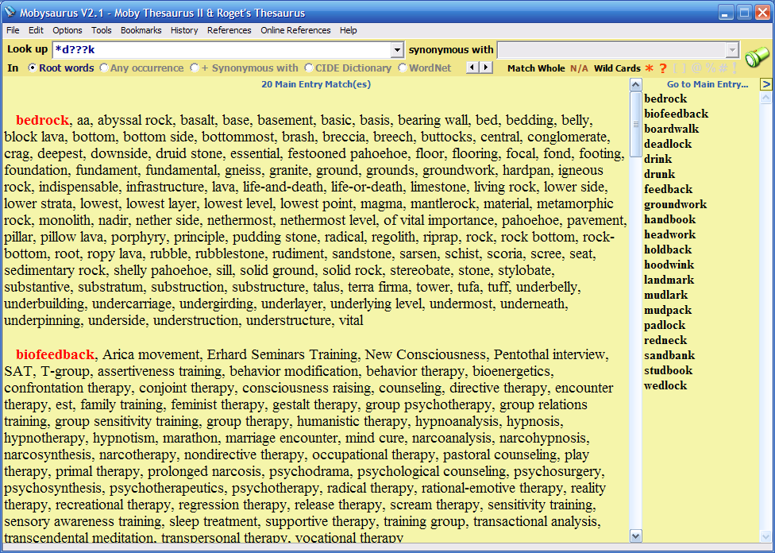Click the blue arrow beside Go to Main Entry
The width and height of the screenshot is (775, 553).
tap(765, 84)
